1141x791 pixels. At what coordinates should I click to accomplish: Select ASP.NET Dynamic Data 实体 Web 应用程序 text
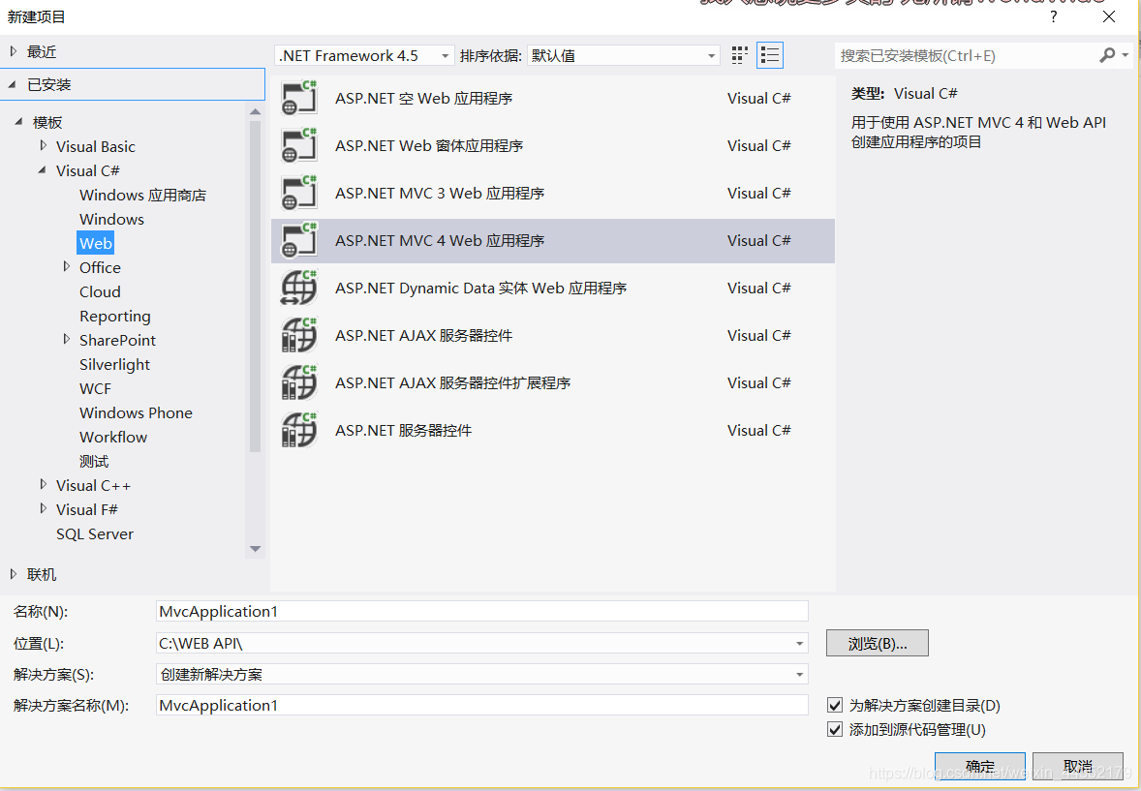coord(480,289)
